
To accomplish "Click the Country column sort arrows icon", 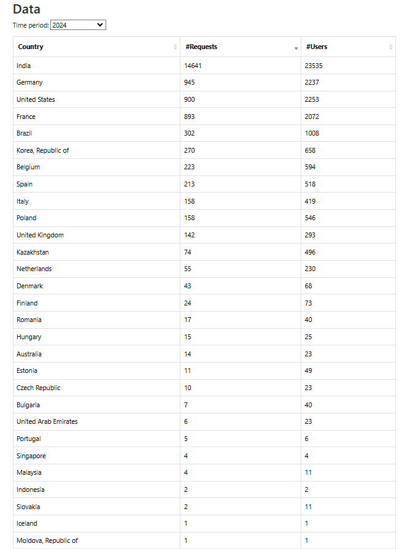I will pyautogui.click(x=175, y=47).
